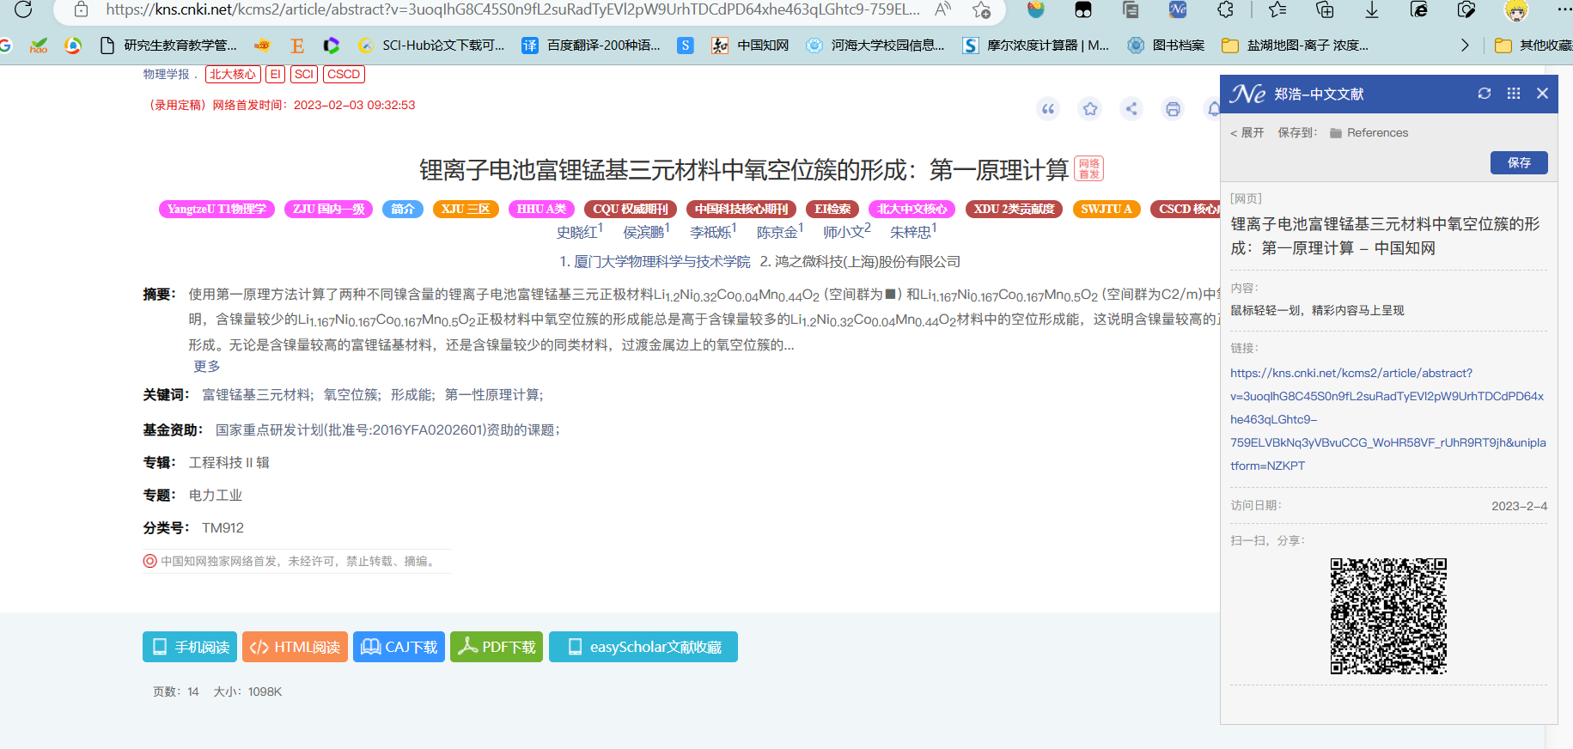Open the NoteExpress grid menu icon

1514,94
